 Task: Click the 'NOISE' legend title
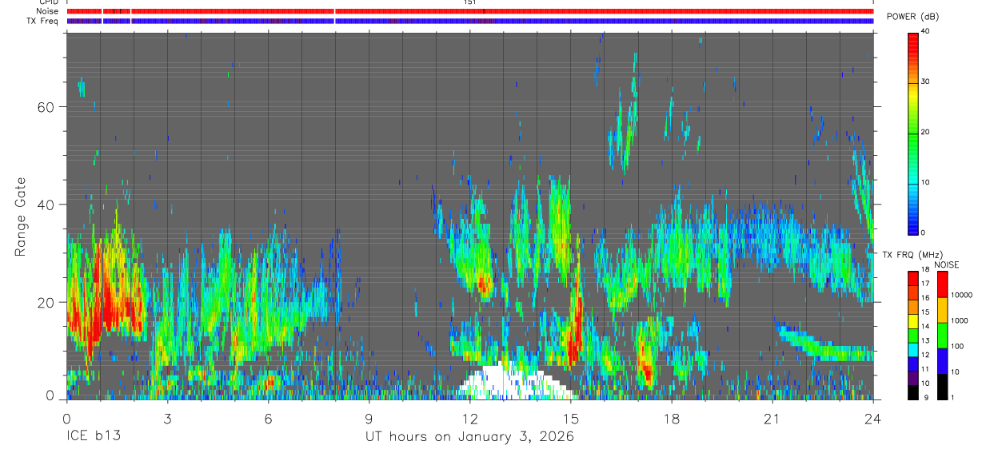946,264
